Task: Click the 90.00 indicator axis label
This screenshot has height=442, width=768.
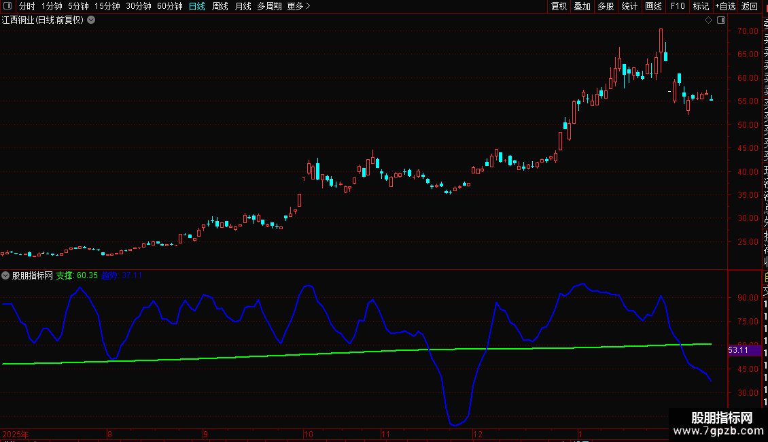Action: point(748,297)
